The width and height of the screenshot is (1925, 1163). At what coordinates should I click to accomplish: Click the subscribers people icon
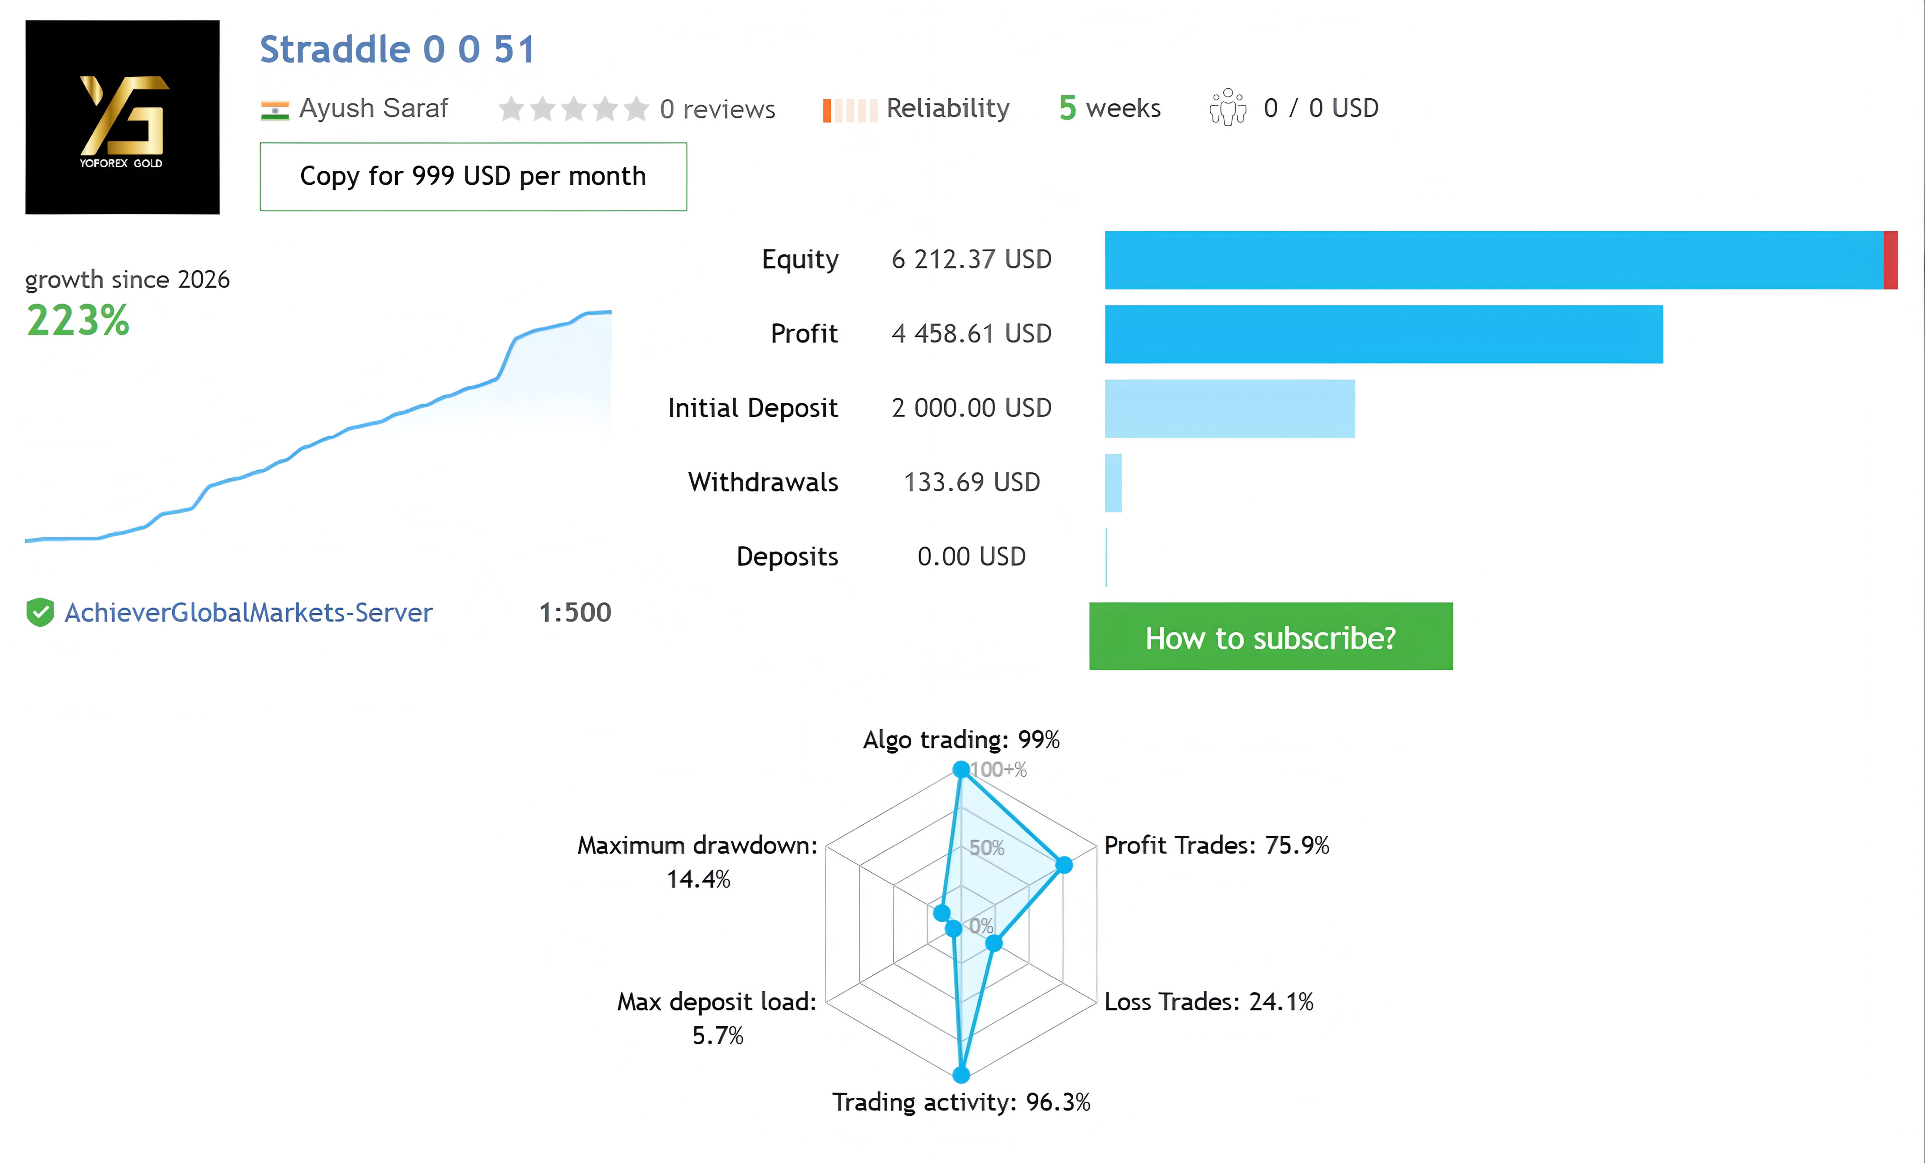tap(1227, 107)
